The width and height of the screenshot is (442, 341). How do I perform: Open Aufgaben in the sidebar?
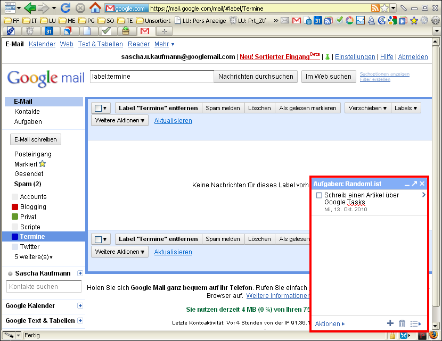(28, 122)
